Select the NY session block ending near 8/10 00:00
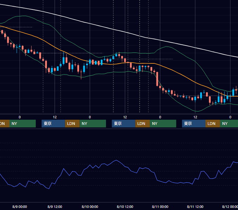 coord(93,124)
